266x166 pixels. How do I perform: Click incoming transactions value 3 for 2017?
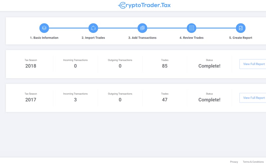(x=75, y=100)
